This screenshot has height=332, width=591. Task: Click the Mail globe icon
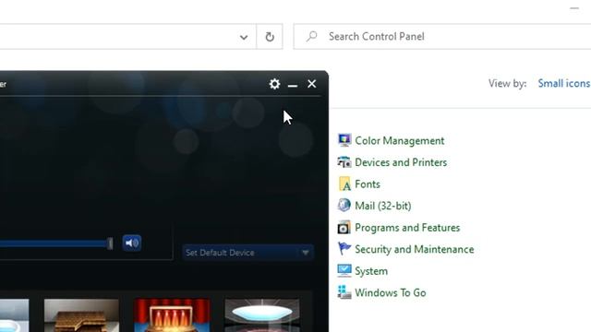[344, 206]
